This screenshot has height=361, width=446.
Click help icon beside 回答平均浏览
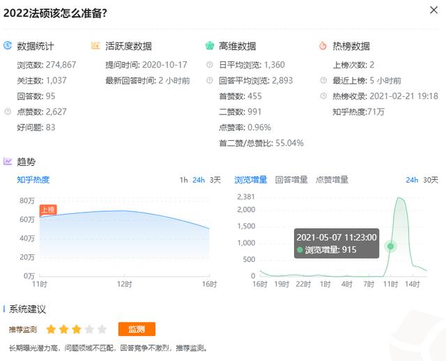click(210, 80)
